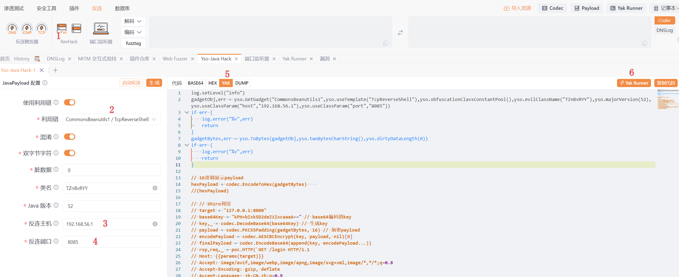
Task: Open the 安全工具 menu
Action: tap(46, 8)
